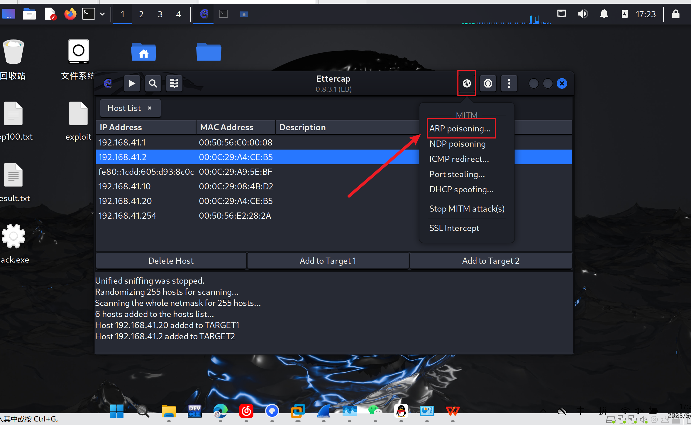Click the stop MITM circle icon
This screenshot has width=691, height=425.
[x=488, y=83]
